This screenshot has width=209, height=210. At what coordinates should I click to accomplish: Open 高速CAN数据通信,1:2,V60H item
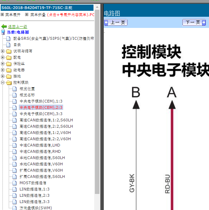45,133
